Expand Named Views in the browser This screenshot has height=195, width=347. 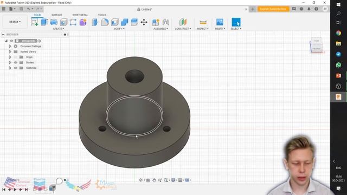click(x=10, y=51)
